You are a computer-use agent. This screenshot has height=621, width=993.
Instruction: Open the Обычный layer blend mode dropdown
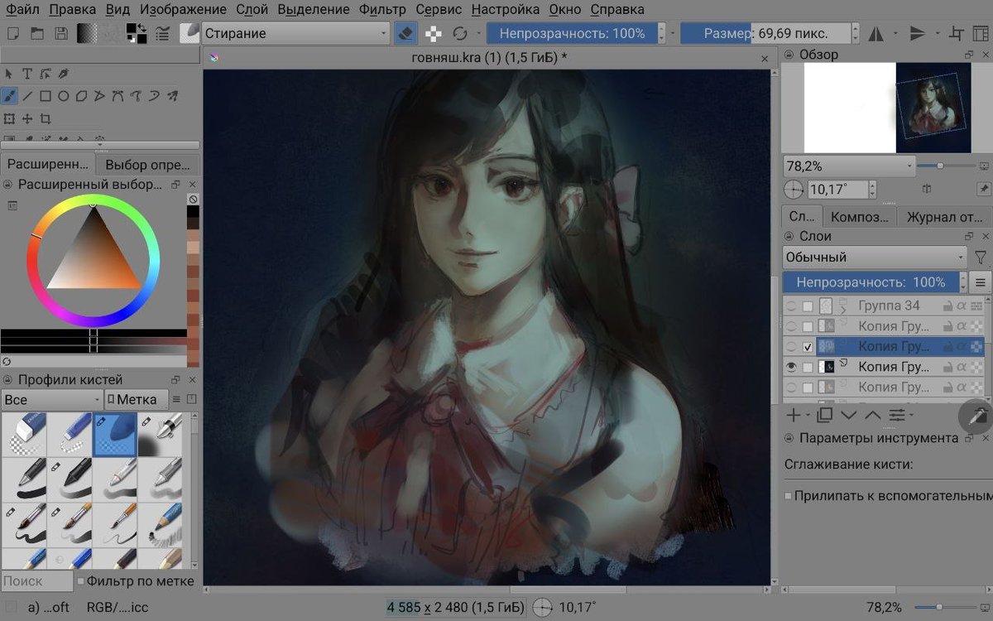coord(875,258)
